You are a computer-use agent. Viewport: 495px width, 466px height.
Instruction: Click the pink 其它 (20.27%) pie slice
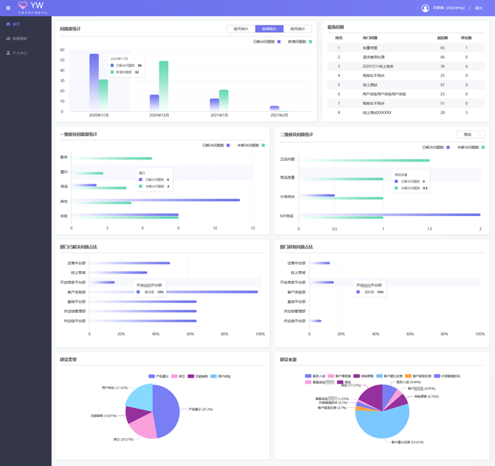coord(145,426)
